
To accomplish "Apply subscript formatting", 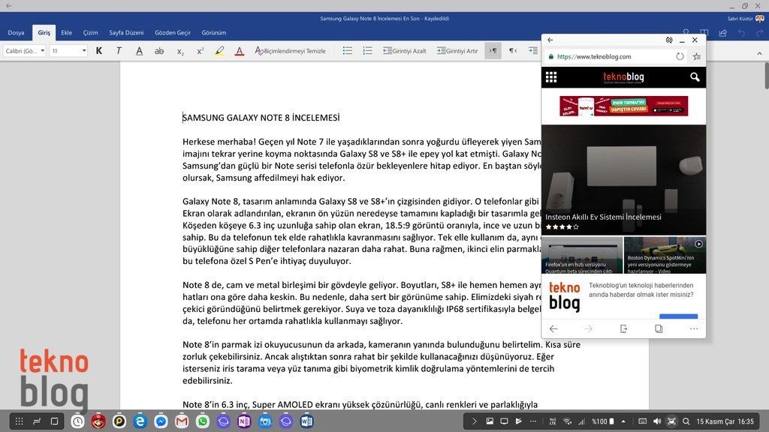I will point(180,51).
